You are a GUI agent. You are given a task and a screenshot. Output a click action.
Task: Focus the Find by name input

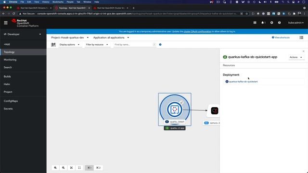(135, 45)
